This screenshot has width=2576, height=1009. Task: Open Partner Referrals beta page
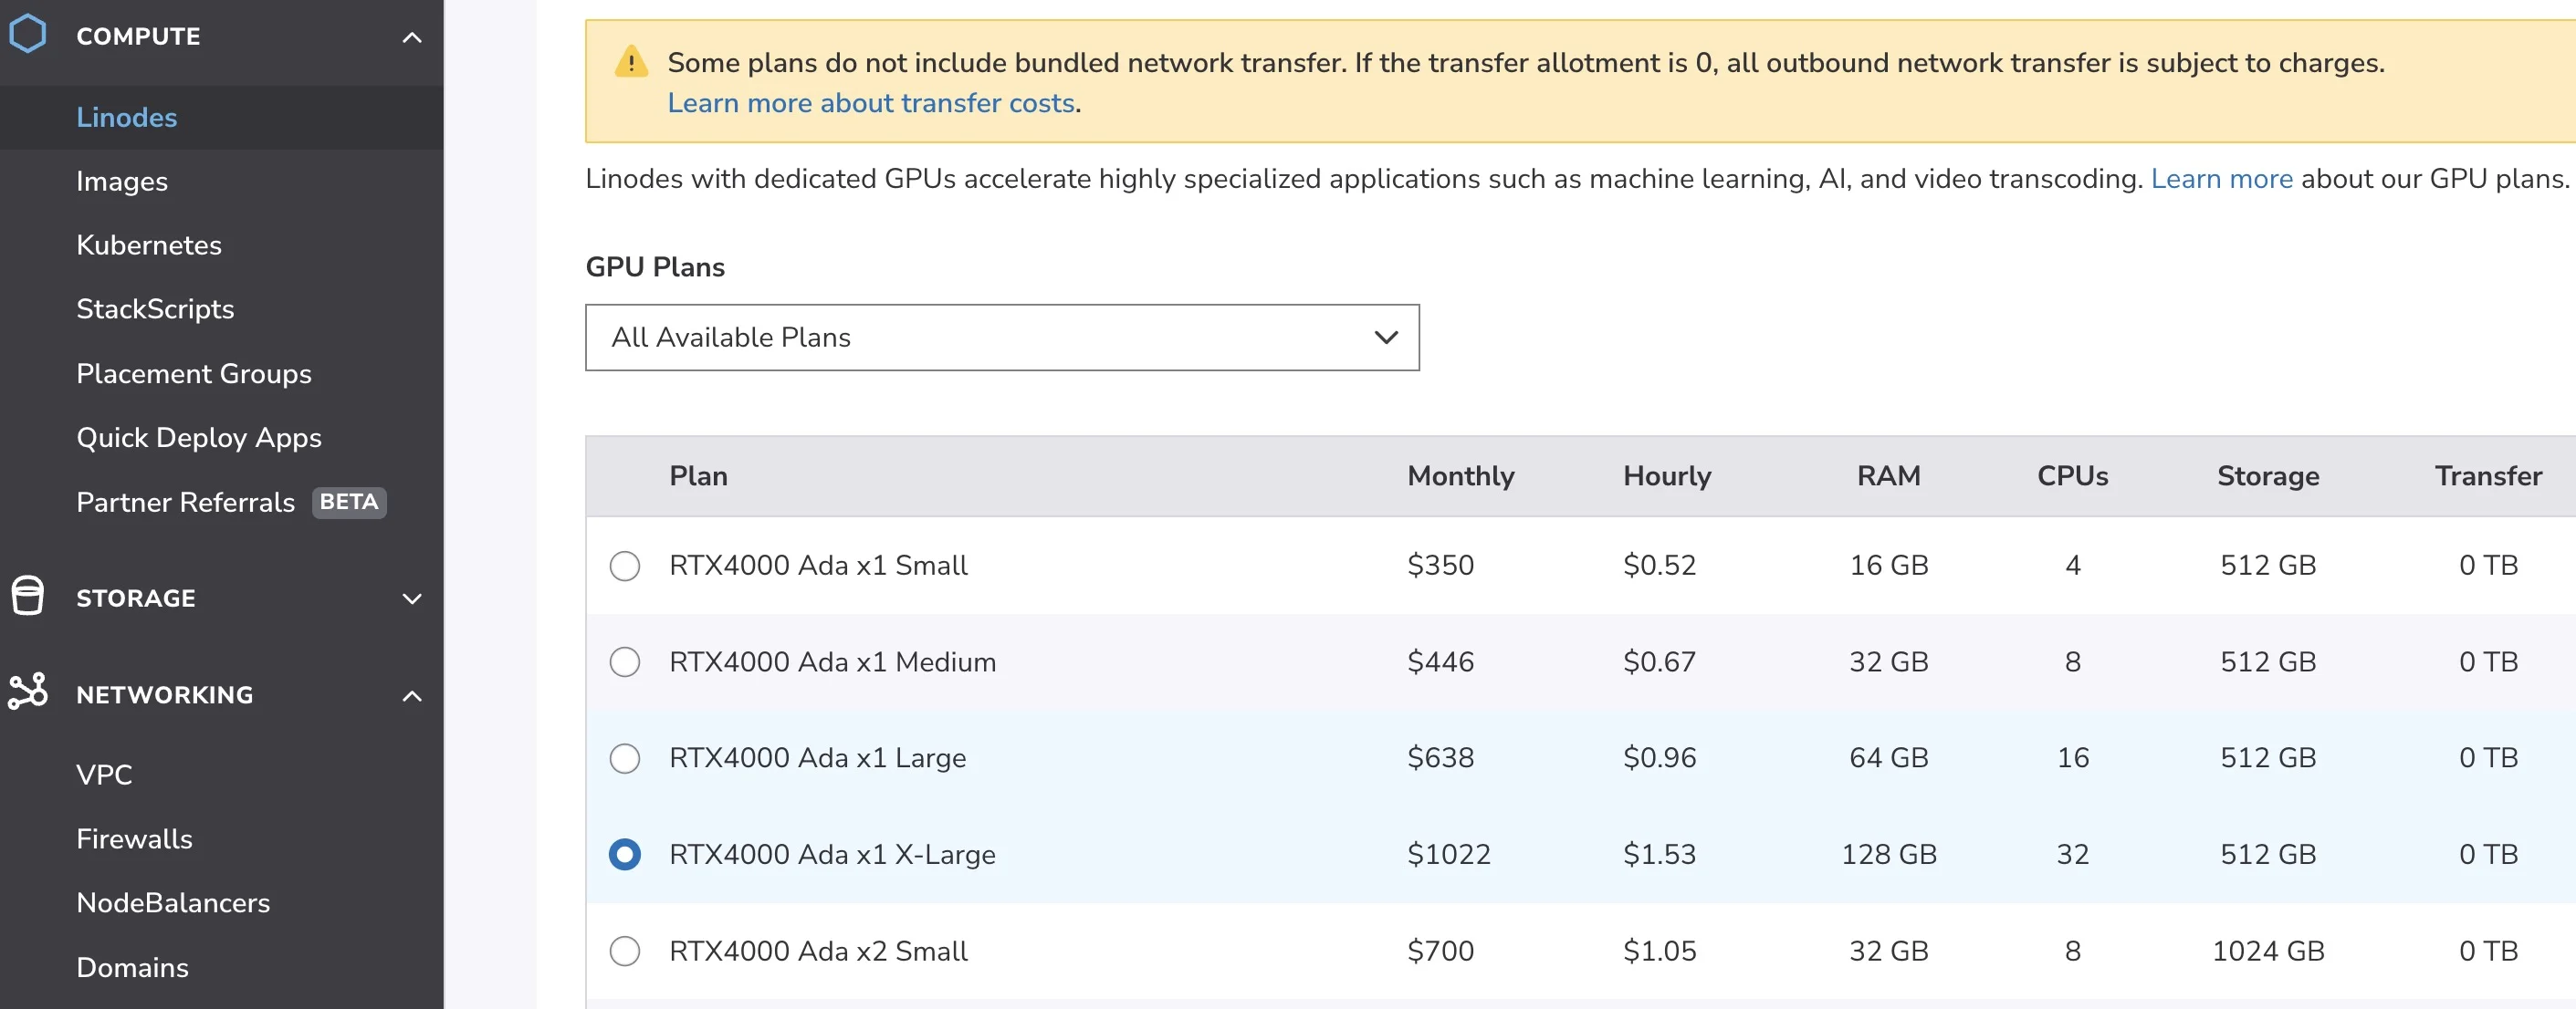click(x=186, y=502)
